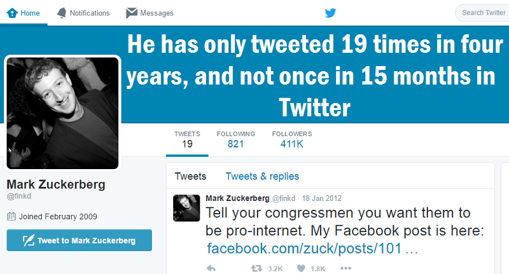This screenshot has height=274, width=509.
Task: Click the 18 Jan 2012 tweet timestamp
Action: 322,198
